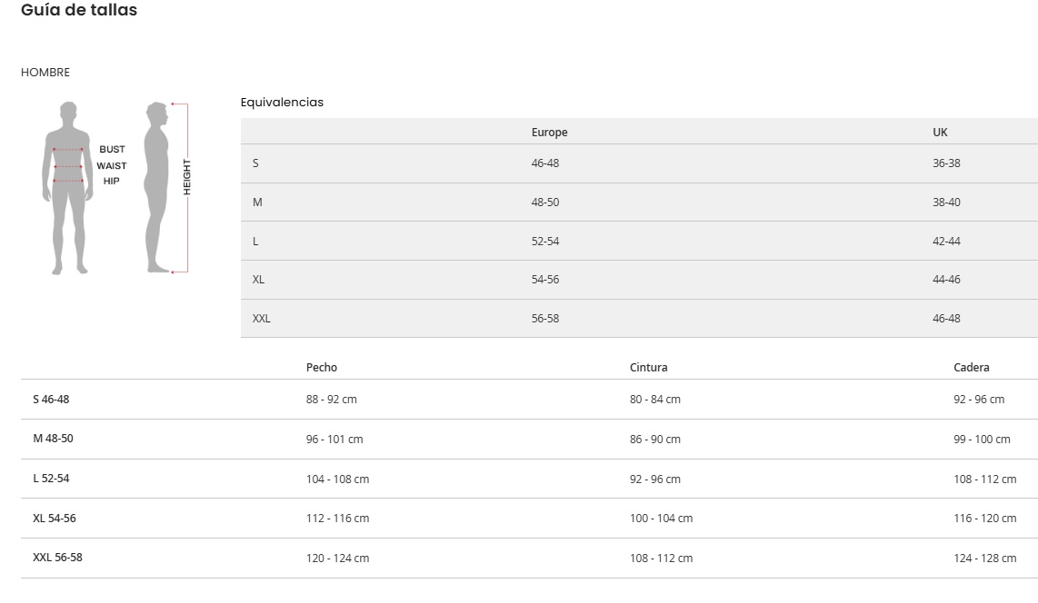Click the WAIST label in the diagram
The height and width of the screenshot is (603, 1038).
click(x=112, y=166)
